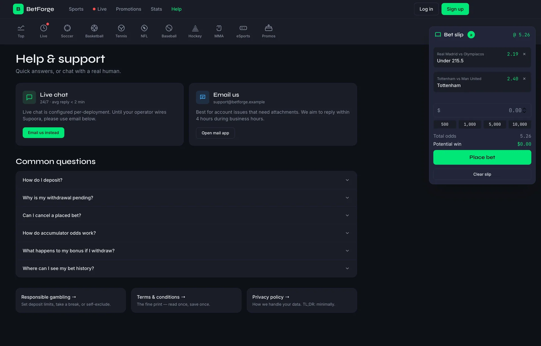Select the Soccer category icon
Image resolution: width=541 pixels, height=346 pixels.
click(67, 28)
